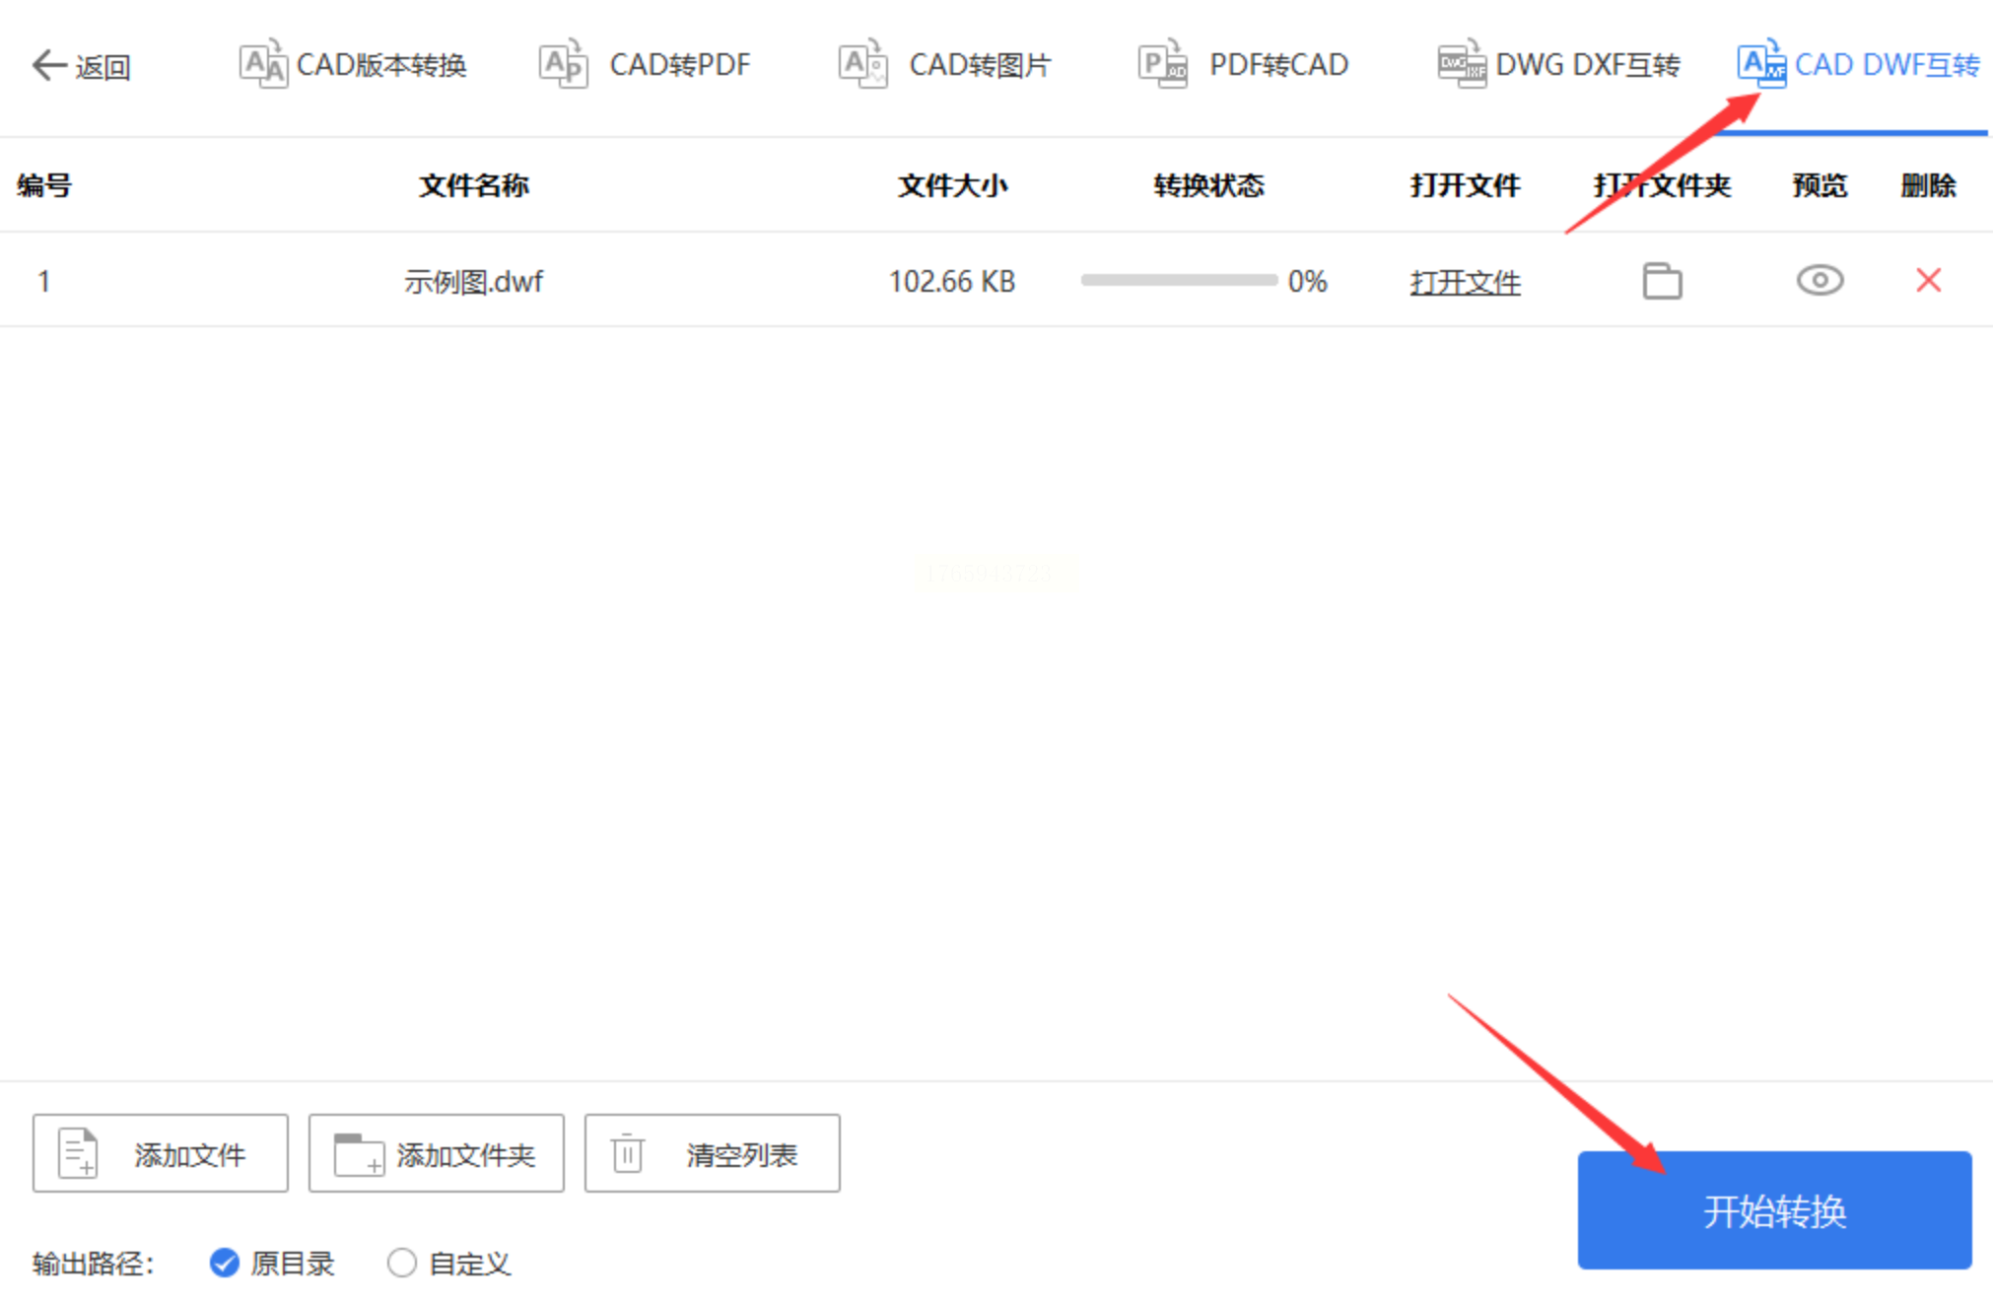This screenshot has width=1993, height=1303.
Task: Switch to the CAD DWF互转 tab
Action: [1886, 65]
